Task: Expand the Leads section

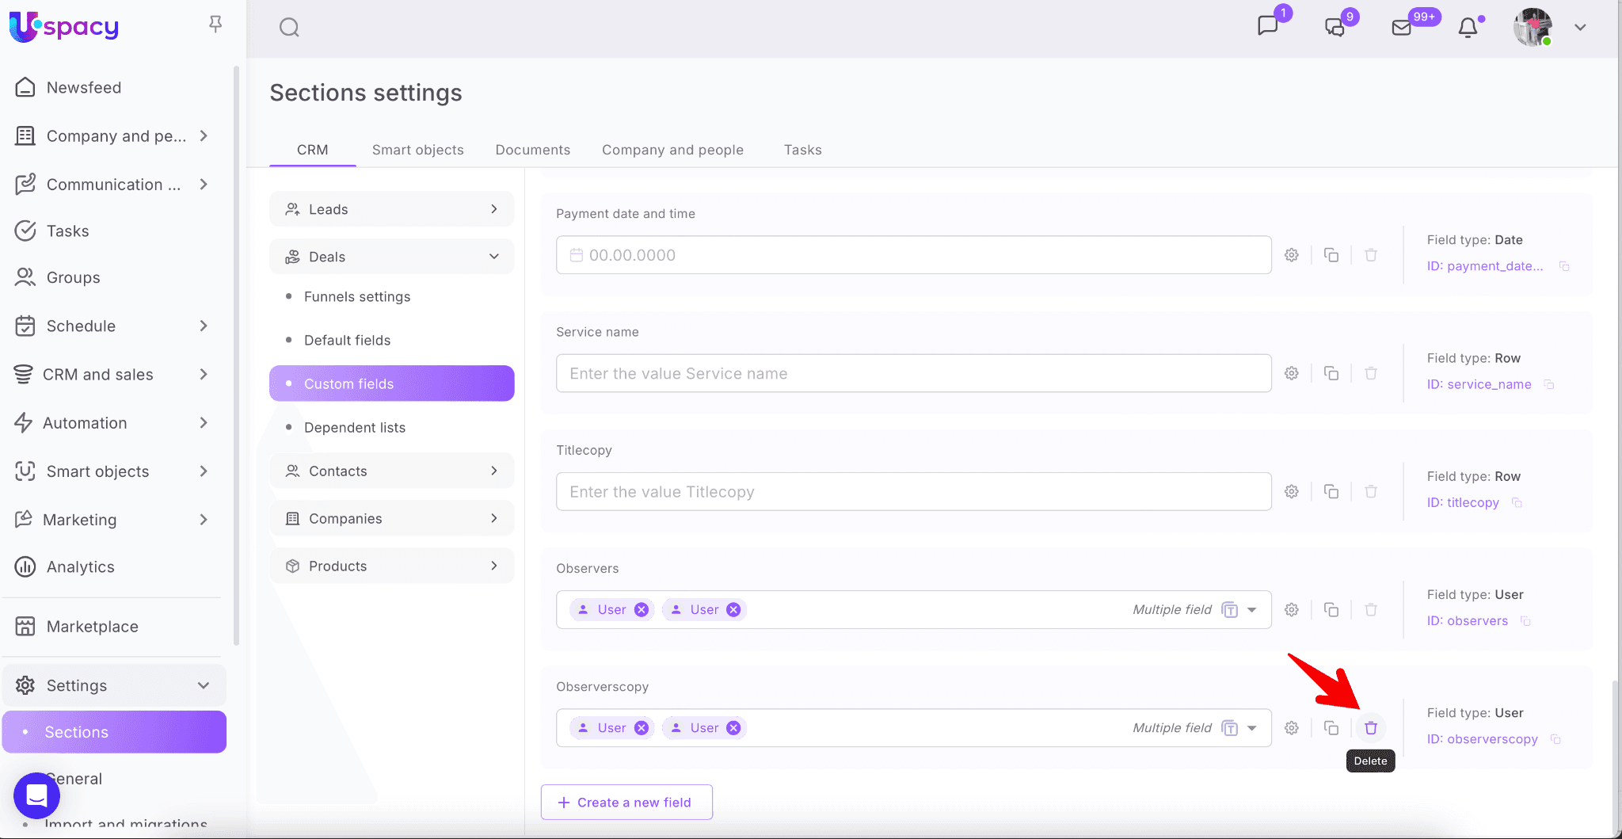Action: click(x=493, y=209)
